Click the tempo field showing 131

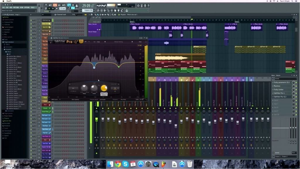pos(62,9)
